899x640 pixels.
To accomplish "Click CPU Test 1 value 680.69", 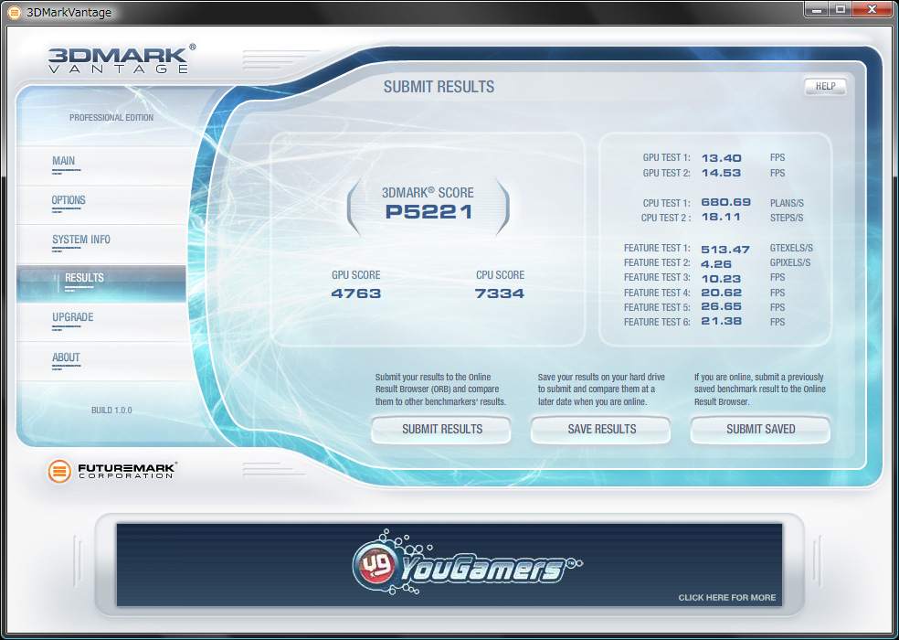I will [x=725, y=202].
